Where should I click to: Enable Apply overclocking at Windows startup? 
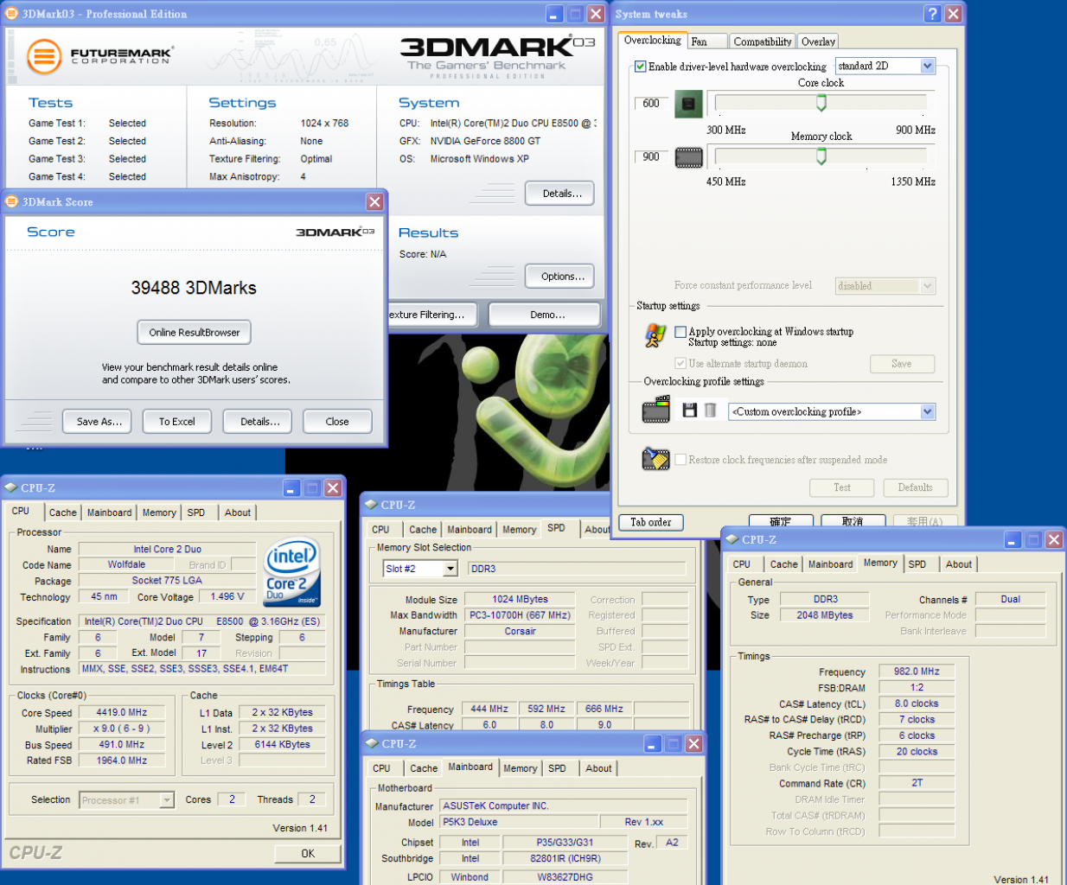pyautogui.click(x=680, y=332)
